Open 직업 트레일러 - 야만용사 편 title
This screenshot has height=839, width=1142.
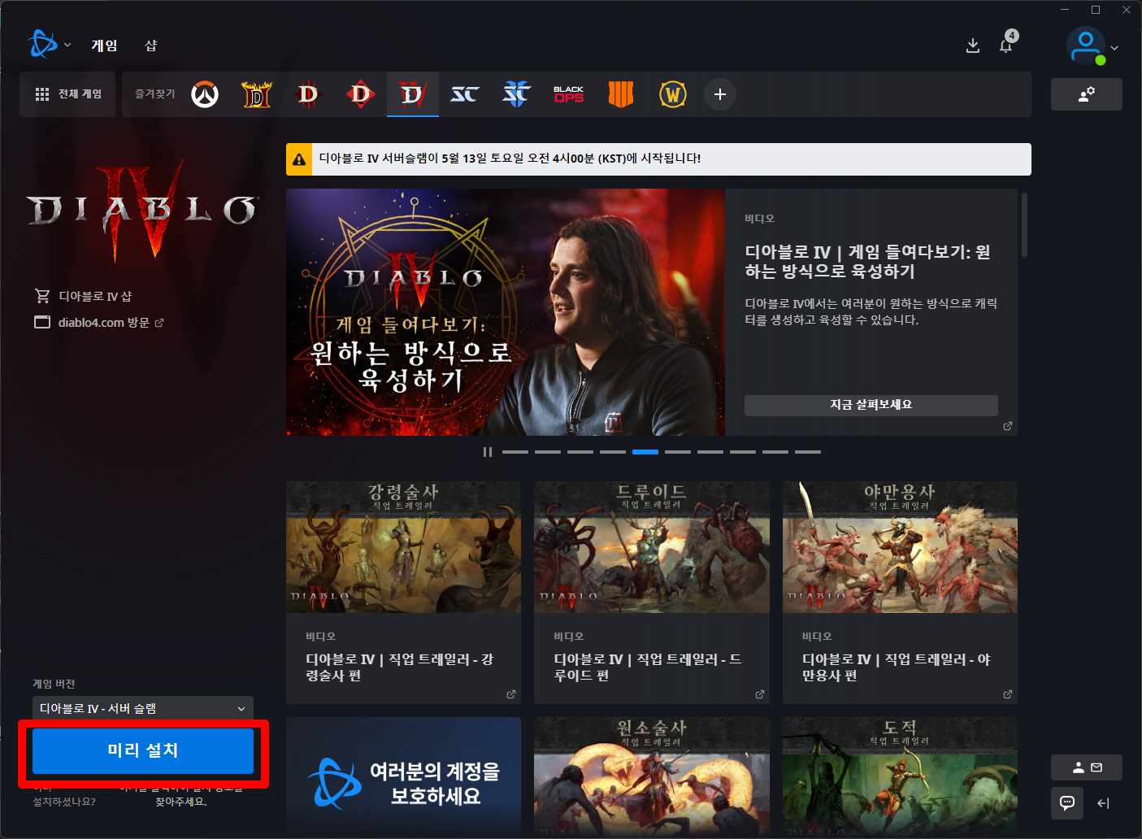[x=897, y=667]
